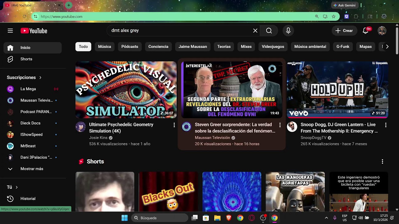Image resolution: width=399 pixels, height=224 pixels.
Task: Run search with the magnifier button
Action: click(x=269, y=30)
